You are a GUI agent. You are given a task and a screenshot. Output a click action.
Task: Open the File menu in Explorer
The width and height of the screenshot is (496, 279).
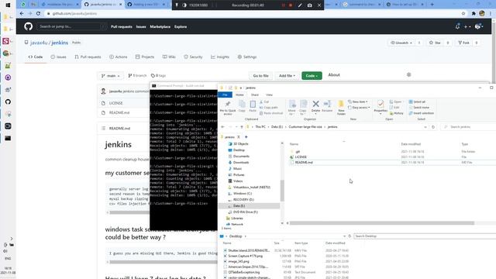225,95
